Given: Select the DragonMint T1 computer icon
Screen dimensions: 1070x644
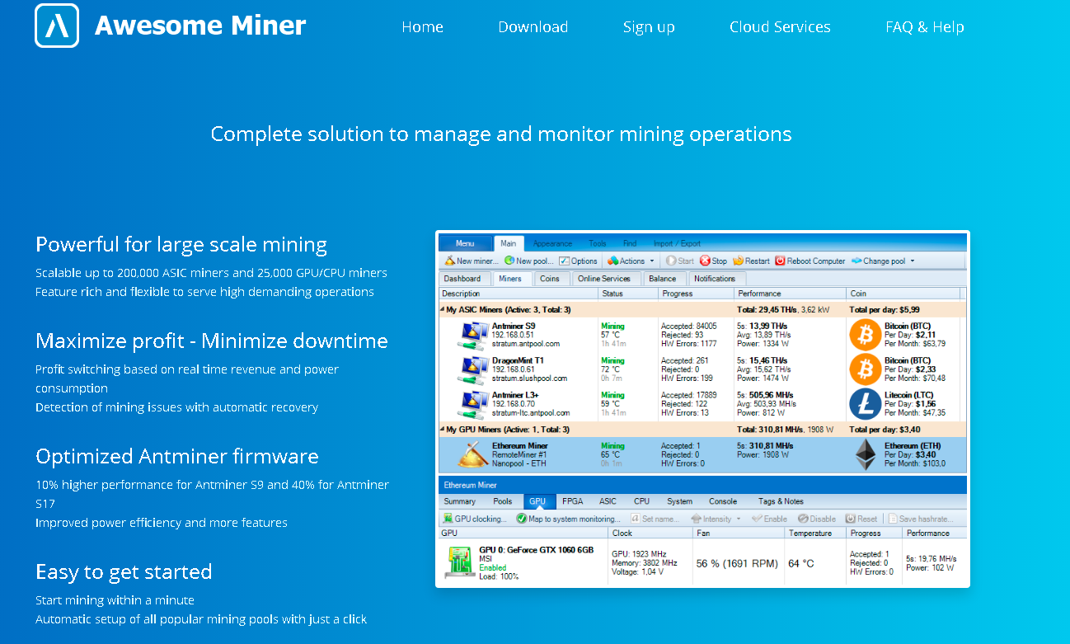Looking at the screenshot, I should tap(473, 369).
